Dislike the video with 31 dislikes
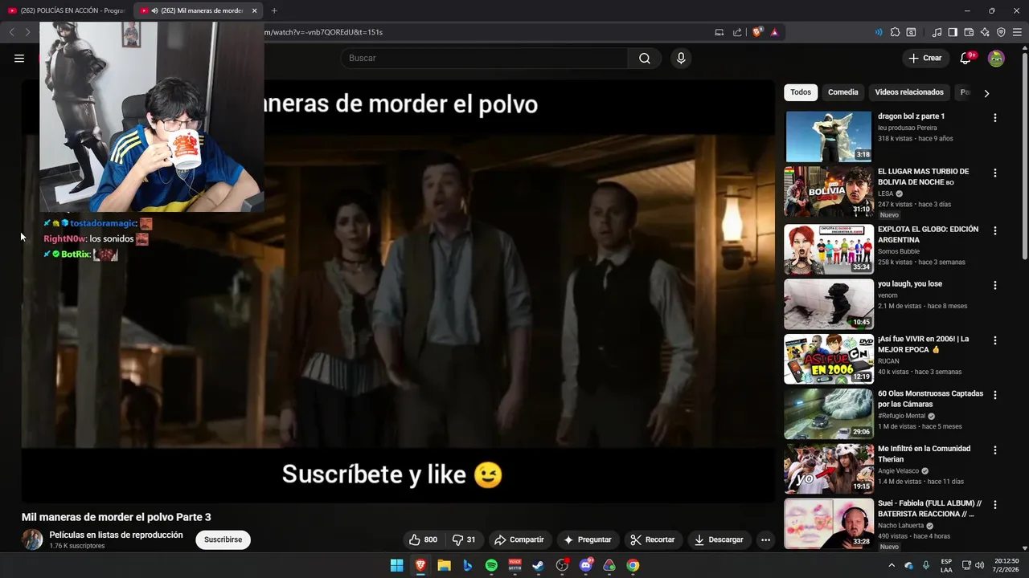1029x578 pixels. [464, 539]
